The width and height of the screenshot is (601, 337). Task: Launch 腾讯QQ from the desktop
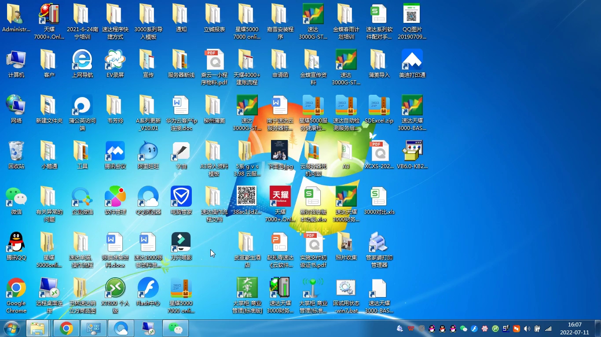click(16, 247)
